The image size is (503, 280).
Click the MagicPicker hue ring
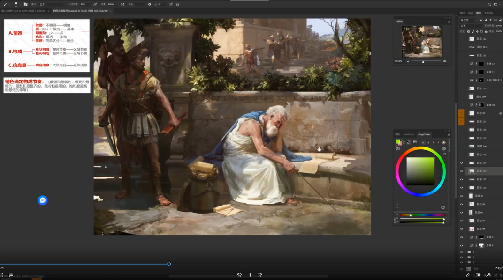[420, 148]
